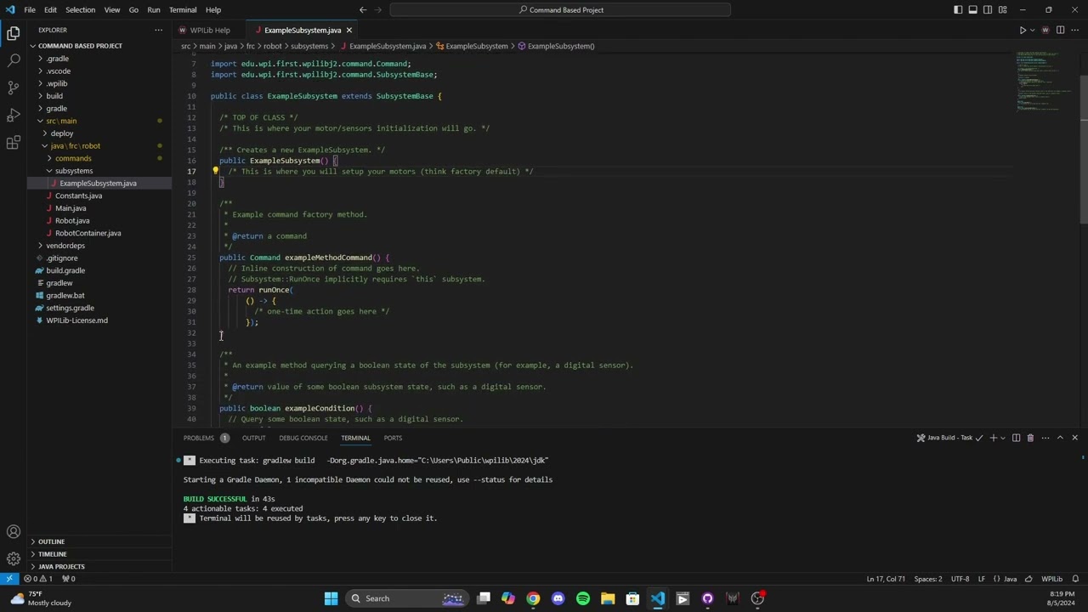Viewport: 1088px width, 612px height.
Task: Expand the .gradle folder
Action: click(58, 59)
